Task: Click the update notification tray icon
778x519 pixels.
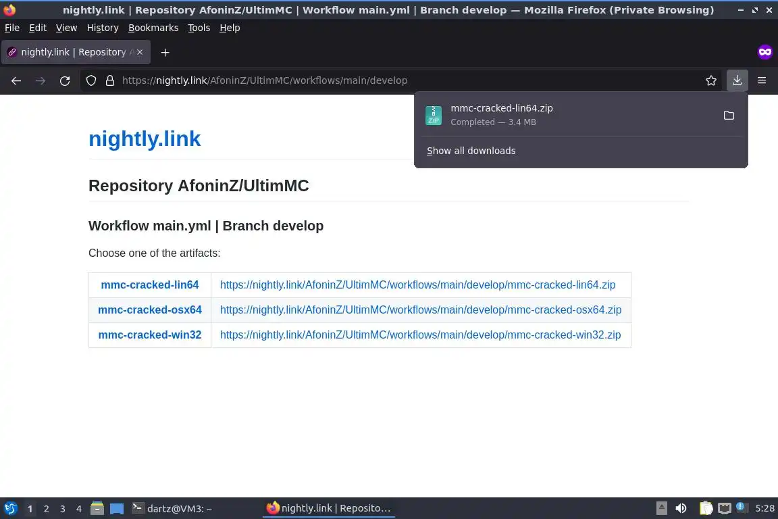Action: [740, 507]
